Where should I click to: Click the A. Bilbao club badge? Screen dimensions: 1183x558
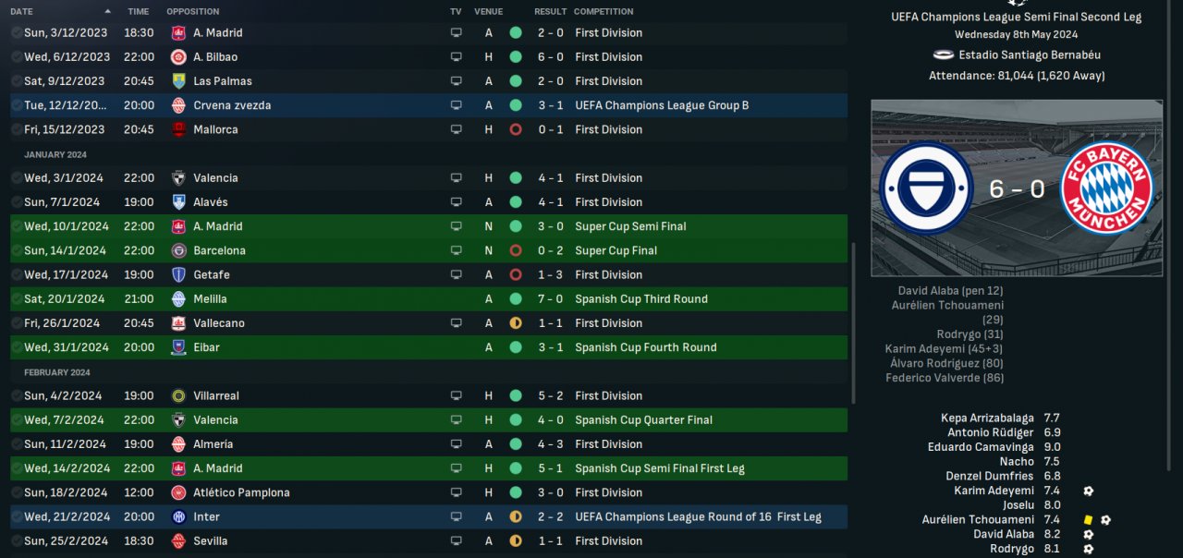(x=178, y=57)
